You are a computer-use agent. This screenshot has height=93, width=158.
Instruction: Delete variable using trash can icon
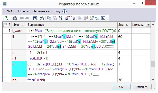click(x=60, y=18)
